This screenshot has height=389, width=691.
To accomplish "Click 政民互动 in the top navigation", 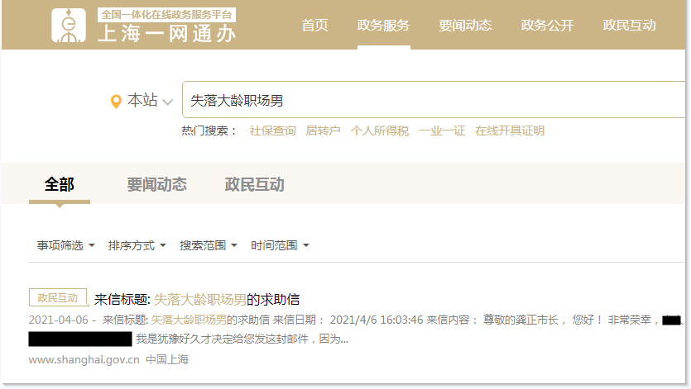I will point(630,26).
